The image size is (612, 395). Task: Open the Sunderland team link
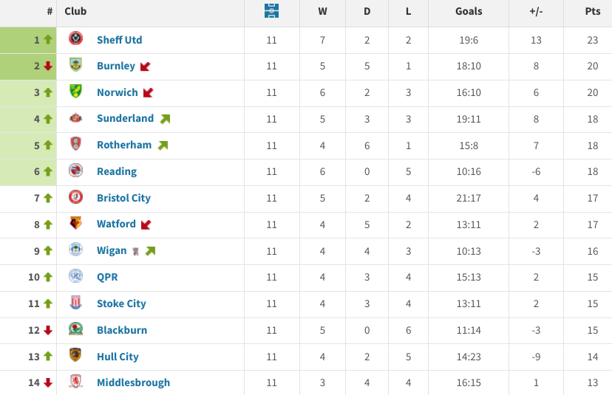tap(125, 118)
